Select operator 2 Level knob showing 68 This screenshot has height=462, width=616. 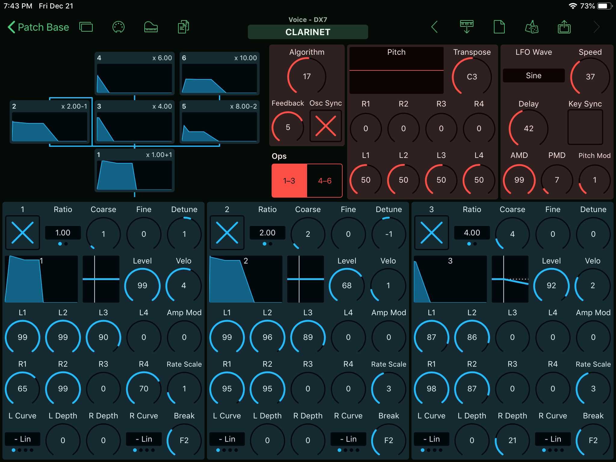(347, 285)
